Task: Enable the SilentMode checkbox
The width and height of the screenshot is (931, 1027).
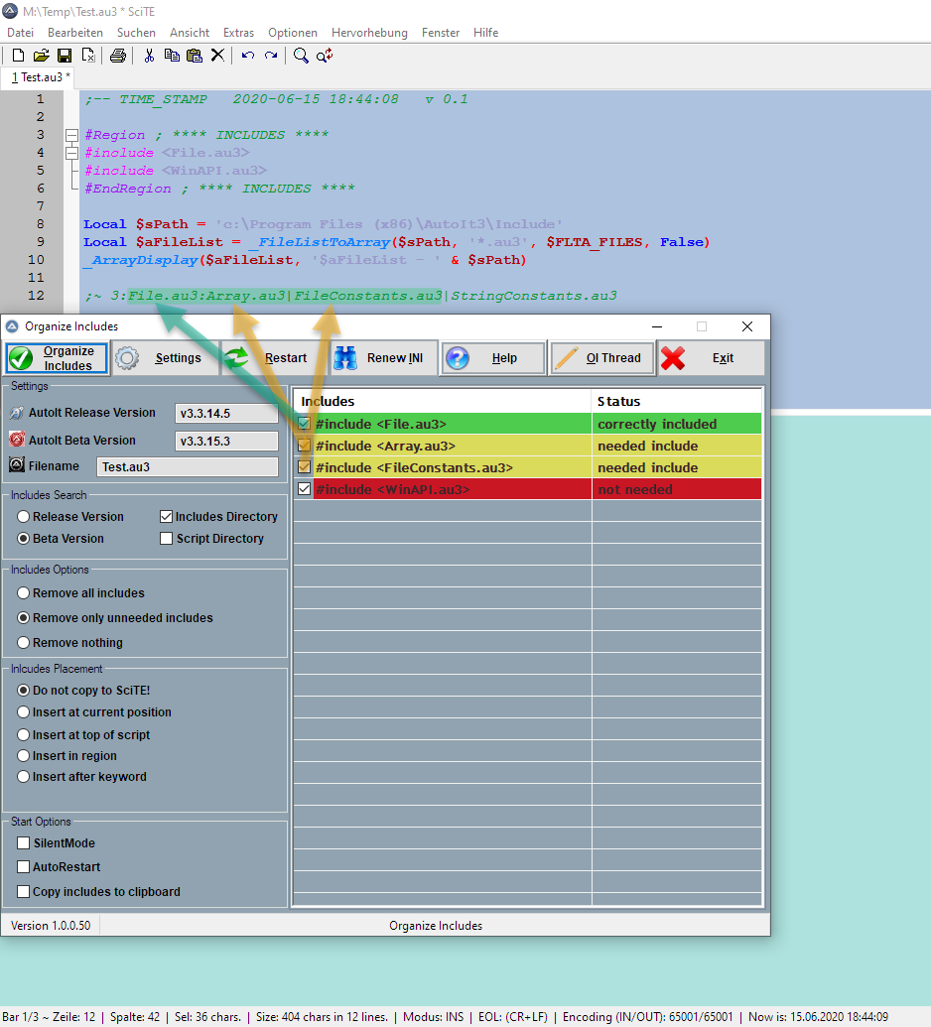Action: tap(24, 843)
